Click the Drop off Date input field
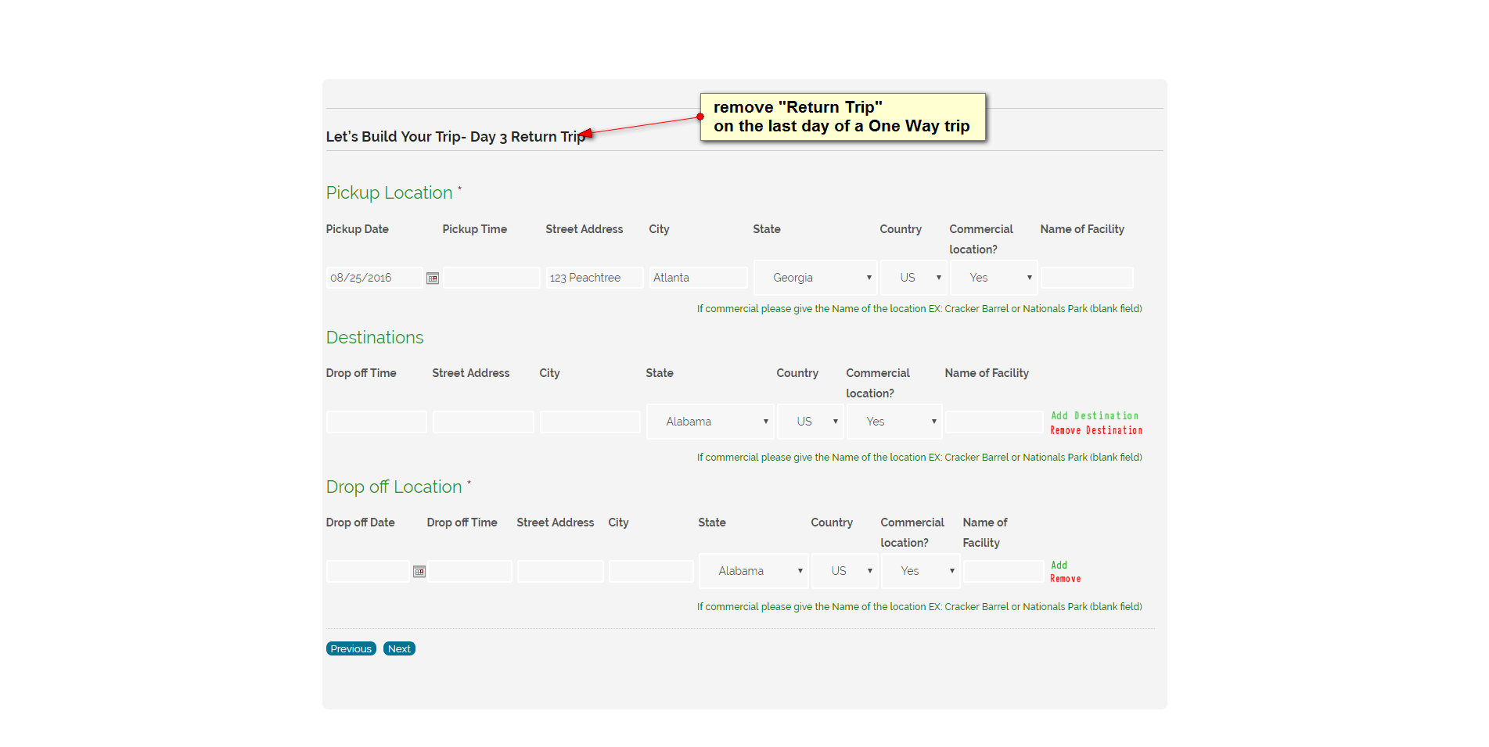 tap(368, 572)
